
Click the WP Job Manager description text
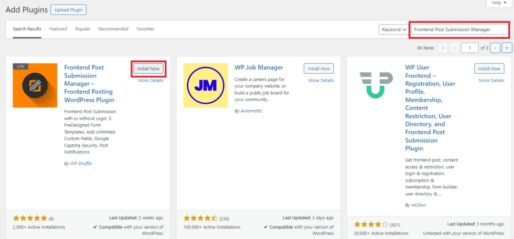coord(262,90)
